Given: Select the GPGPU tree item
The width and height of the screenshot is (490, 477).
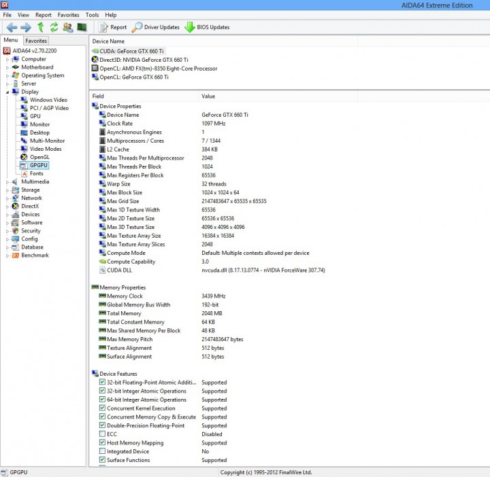Looking at the screenshot, I should pos(34,165).
